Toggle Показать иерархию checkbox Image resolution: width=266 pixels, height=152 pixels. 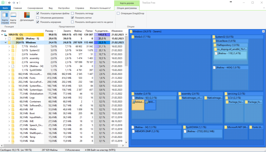pos(38,22)
